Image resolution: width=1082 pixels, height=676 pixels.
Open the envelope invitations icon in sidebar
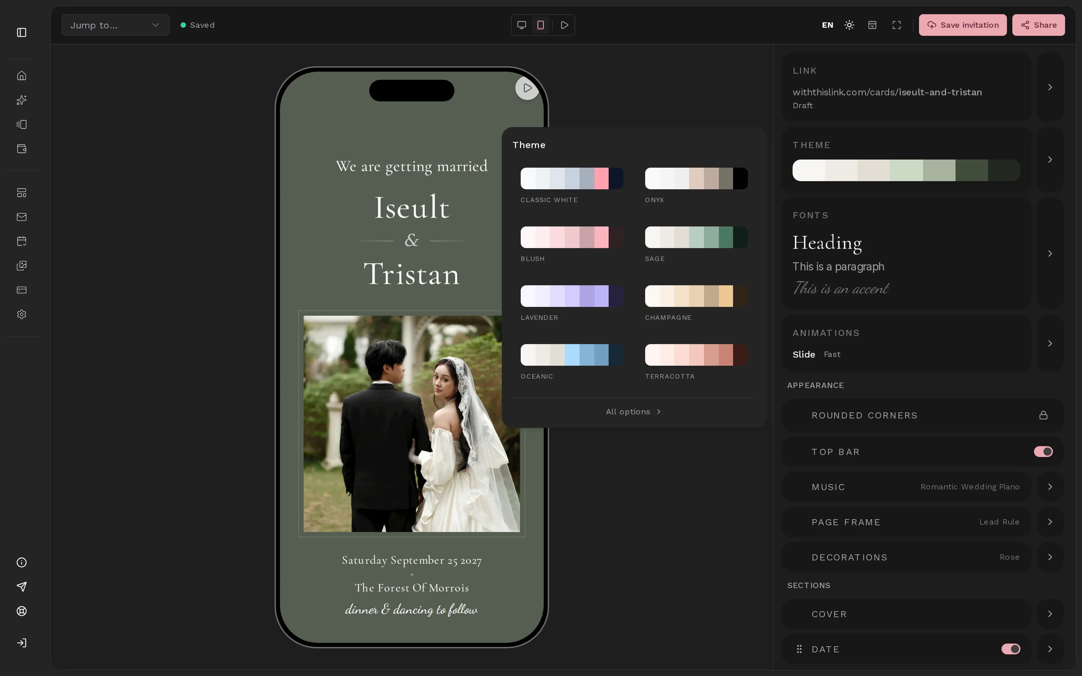click(x=21, y=217)
